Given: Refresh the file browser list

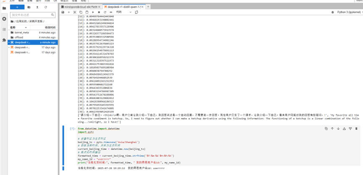Looking at the screenshot, I should coord(46,7).
